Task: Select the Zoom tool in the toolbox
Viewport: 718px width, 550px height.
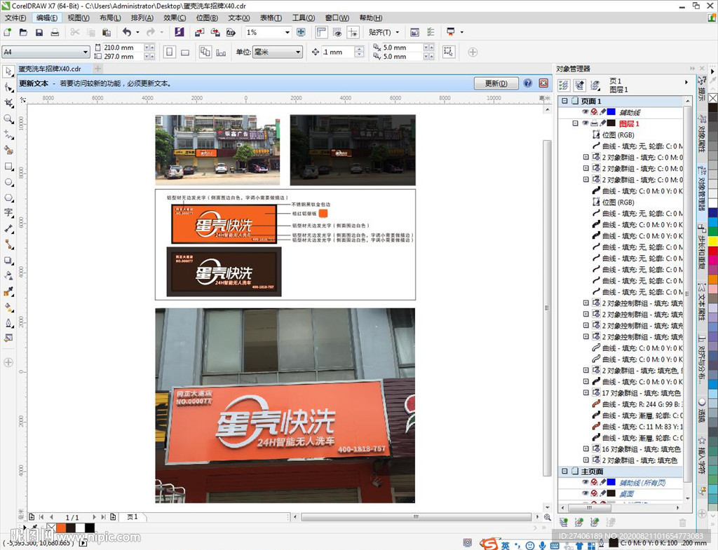Action: coord(8,119)
